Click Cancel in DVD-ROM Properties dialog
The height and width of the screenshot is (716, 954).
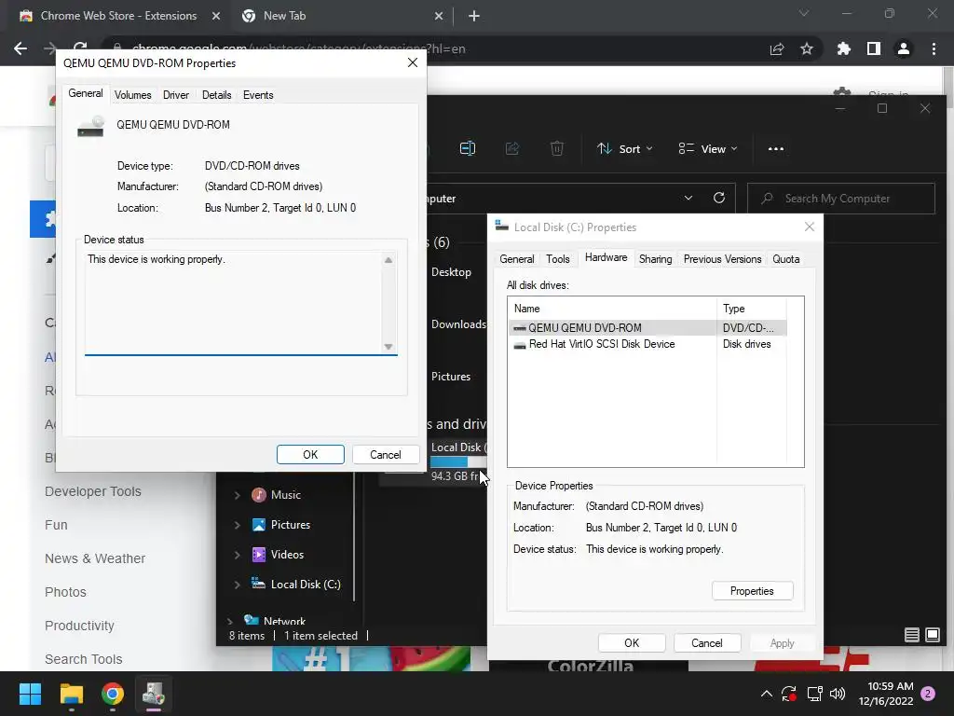click(x=385, y=455)
